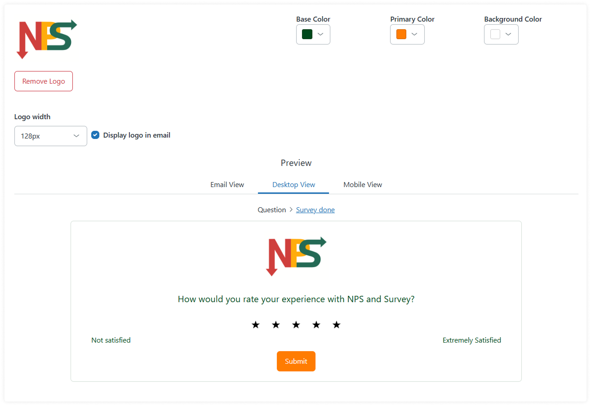Open the Logo width dropdown
This screenshot has height=406, width=591.
click(x=50, y=136)
